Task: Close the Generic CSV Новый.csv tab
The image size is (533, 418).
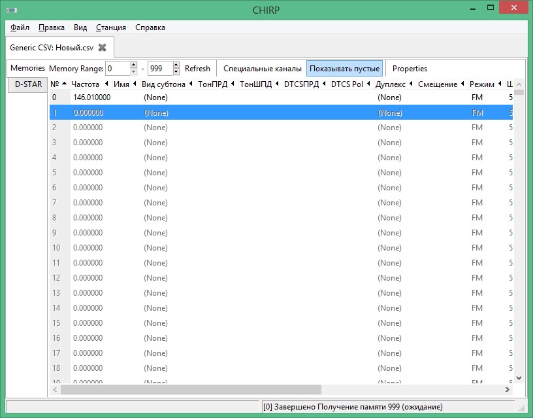Action: point(102,48)
